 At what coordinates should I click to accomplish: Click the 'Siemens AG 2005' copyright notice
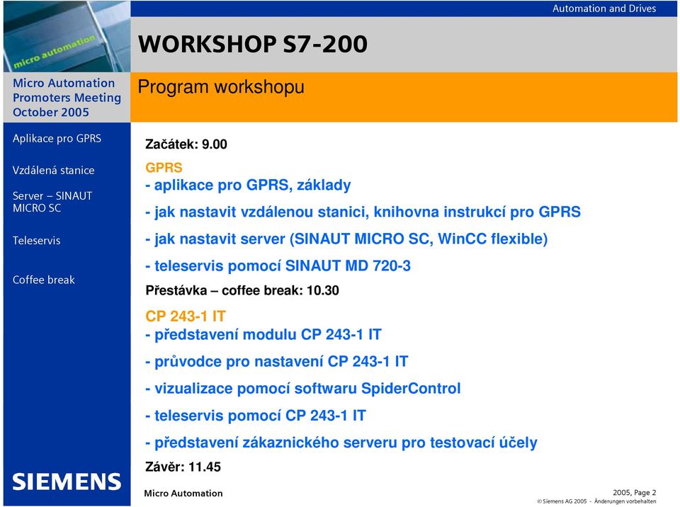tap(596, 501)
